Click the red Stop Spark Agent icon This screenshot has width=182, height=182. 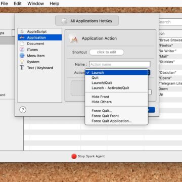[74, 156]
